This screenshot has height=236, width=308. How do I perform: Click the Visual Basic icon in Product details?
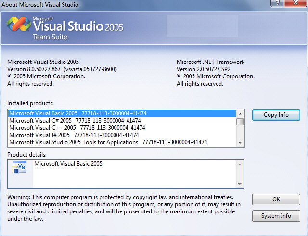(19, 168)
